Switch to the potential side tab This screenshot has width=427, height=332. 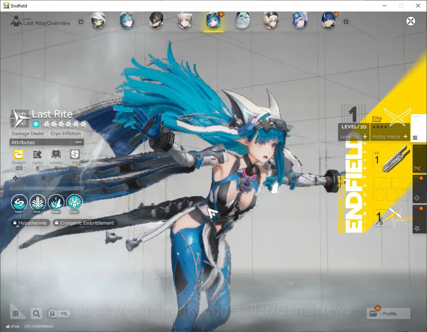[x=419, y=219]
